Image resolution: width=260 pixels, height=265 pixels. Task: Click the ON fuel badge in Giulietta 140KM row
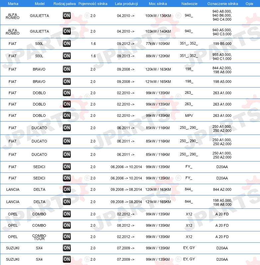tap(67, 31)
